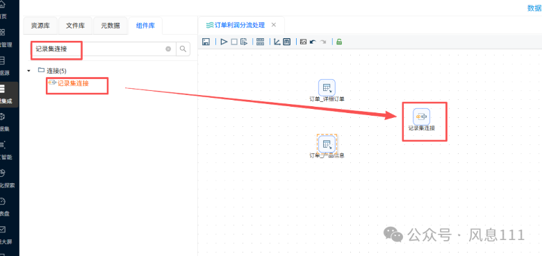Open the 管理 section in left sidebar
The image size is (542, 256).
tap(6, 38)
